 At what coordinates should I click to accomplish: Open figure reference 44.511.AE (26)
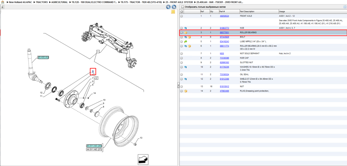[x=94, y=146]
